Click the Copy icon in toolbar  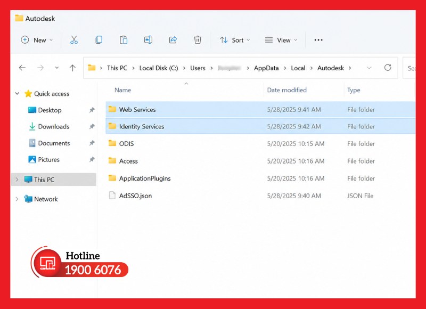click(99, 40)
